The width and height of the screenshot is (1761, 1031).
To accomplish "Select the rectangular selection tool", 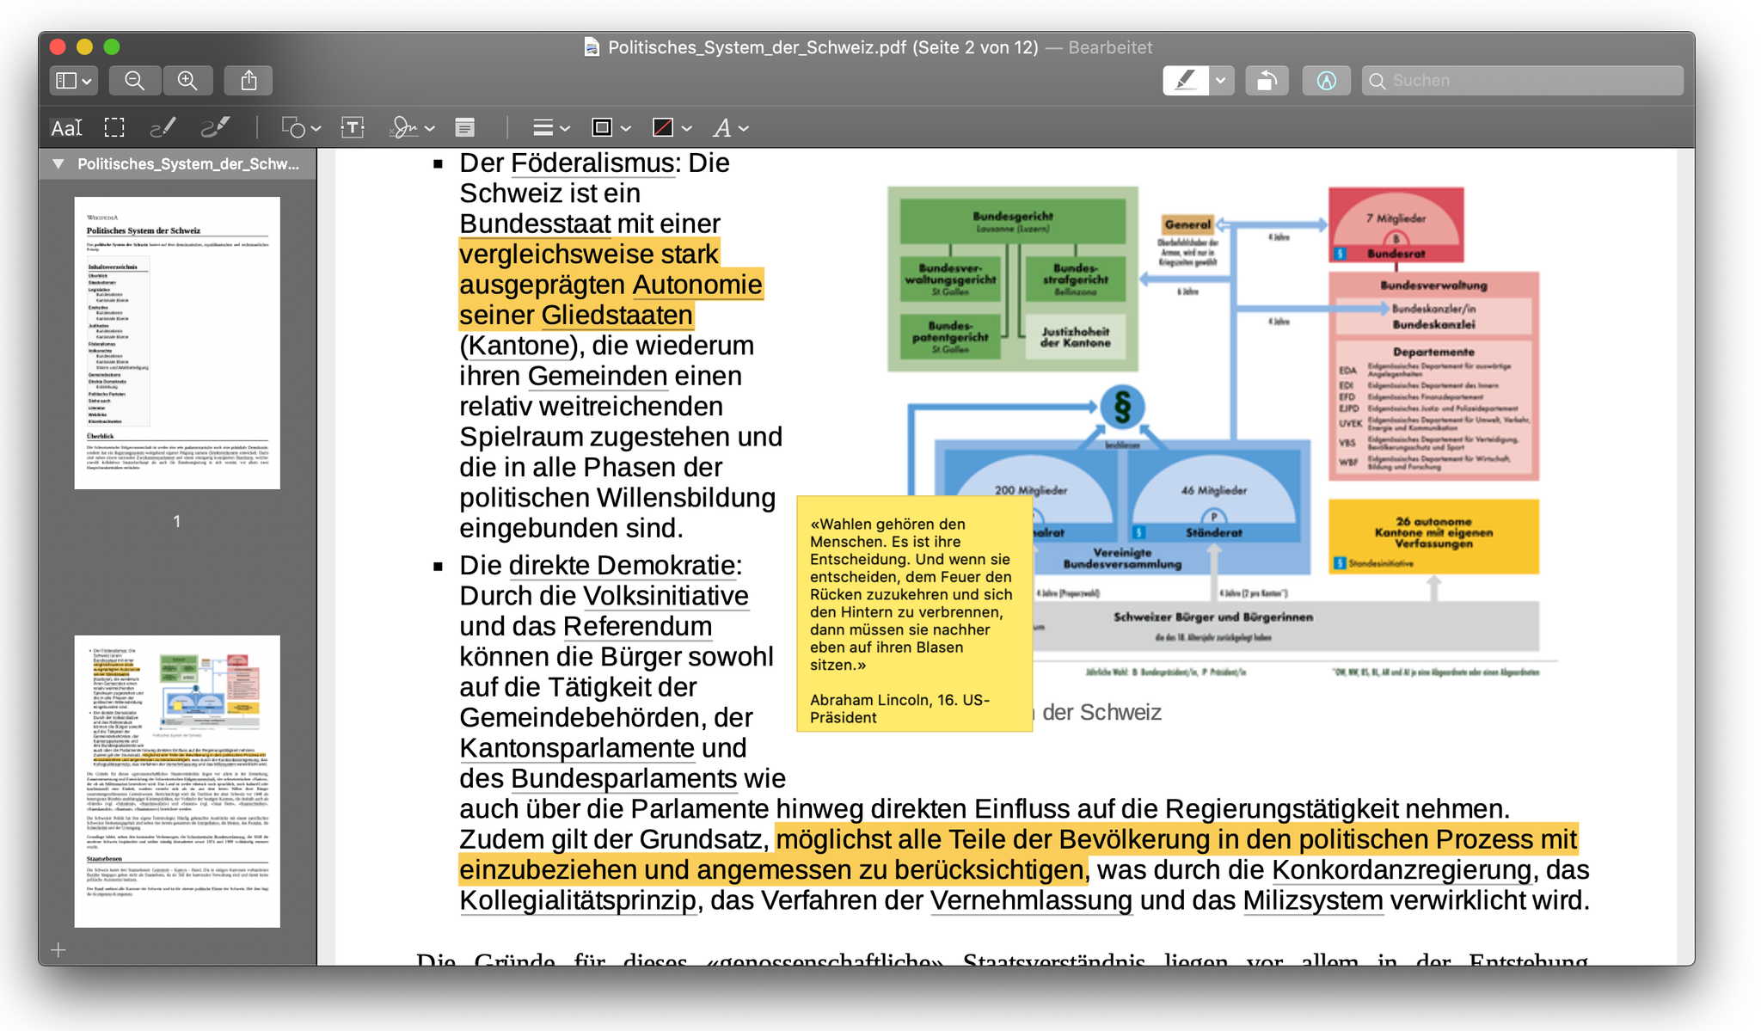I will [x=114, y=128].
